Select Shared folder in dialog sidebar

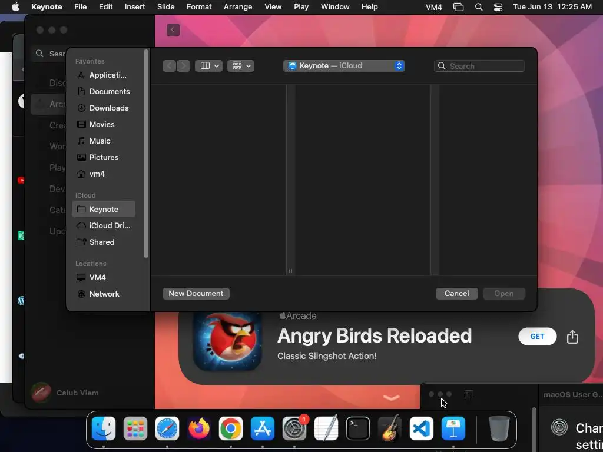click(104, 242)
